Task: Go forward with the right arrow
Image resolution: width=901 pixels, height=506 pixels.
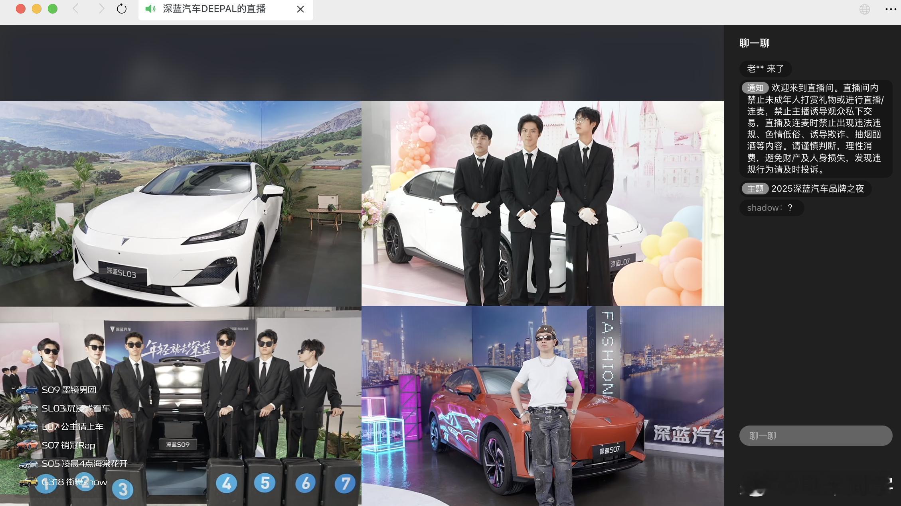Action: click(101, 9)
